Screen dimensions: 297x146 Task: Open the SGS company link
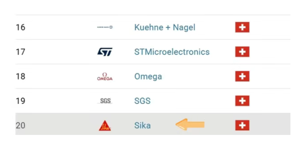click(142, 101)
